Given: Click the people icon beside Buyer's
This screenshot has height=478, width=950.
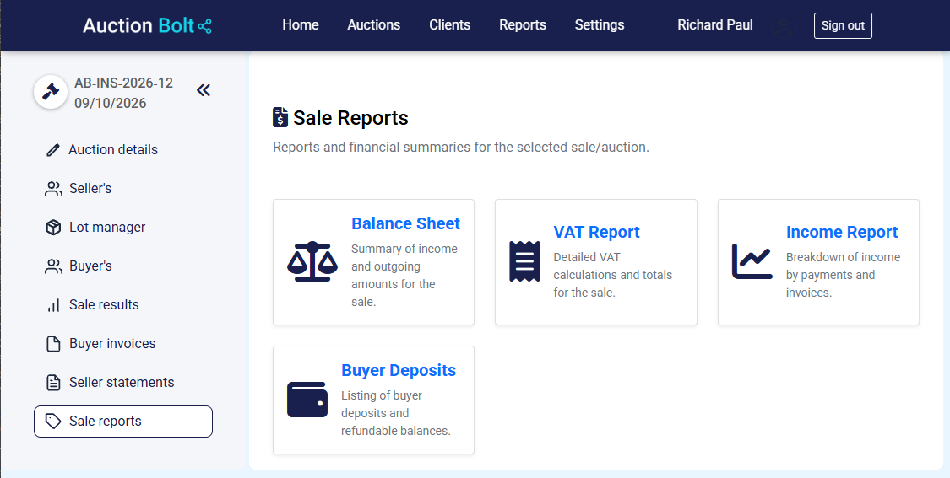Looking at the screenshot, I should 53,266.
